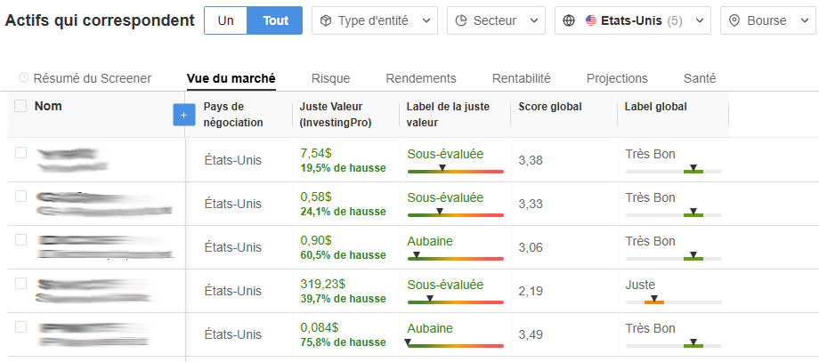Open the Secteur dropdown filter
This screenshot has width=819, height=362.
(496, 20)
